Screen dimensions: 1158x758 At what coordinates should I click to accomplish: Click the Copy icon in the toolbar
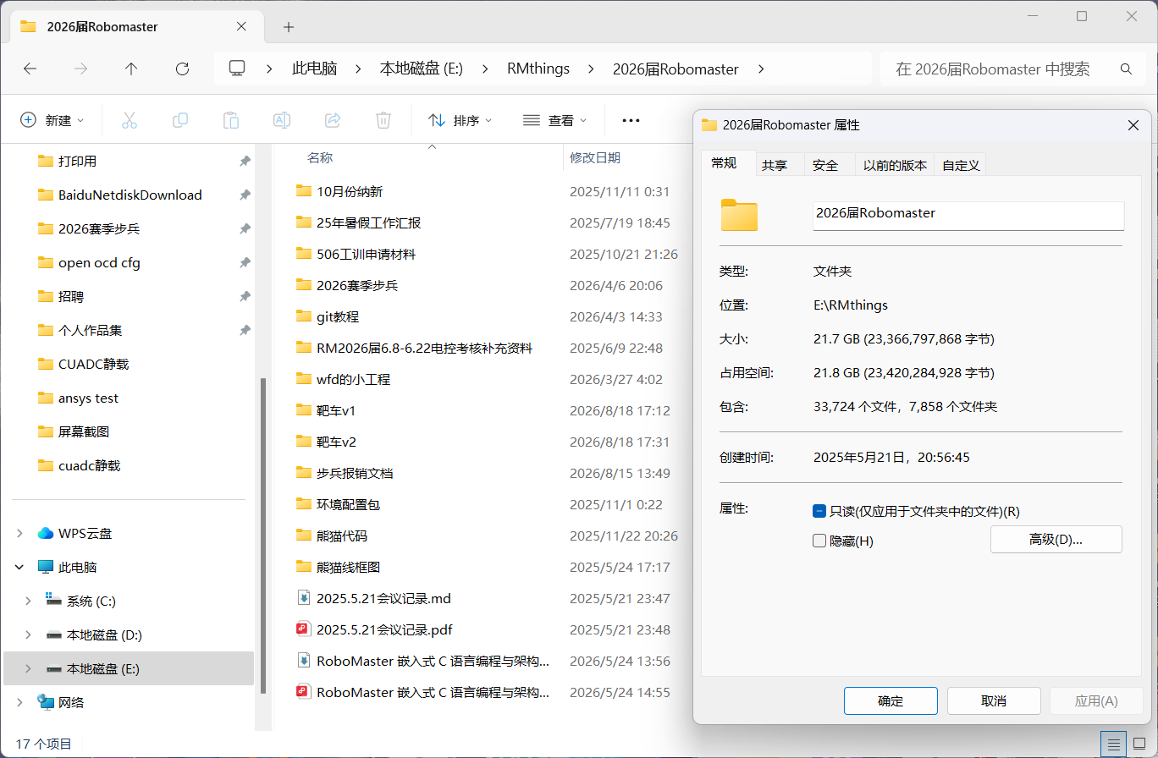[x=180, y=120]
